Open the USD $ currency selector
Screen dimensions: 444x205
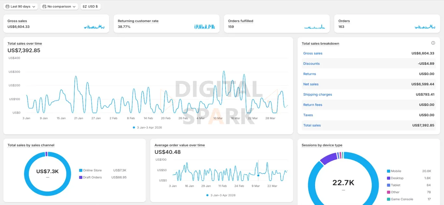(91, 6)
